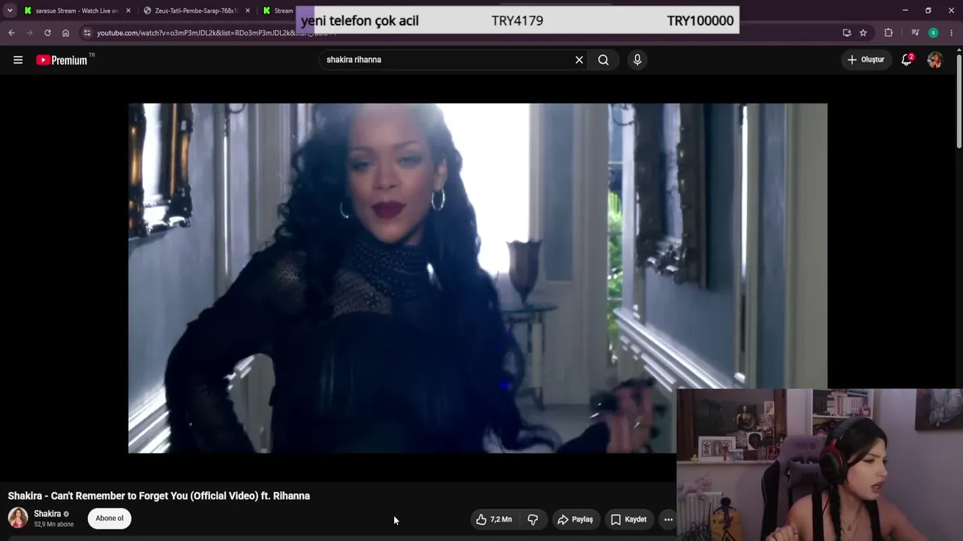The width and height of the screenshot is (963, 541).
Task: Like the video with thumbs up
Action: (x=494, y=519)
